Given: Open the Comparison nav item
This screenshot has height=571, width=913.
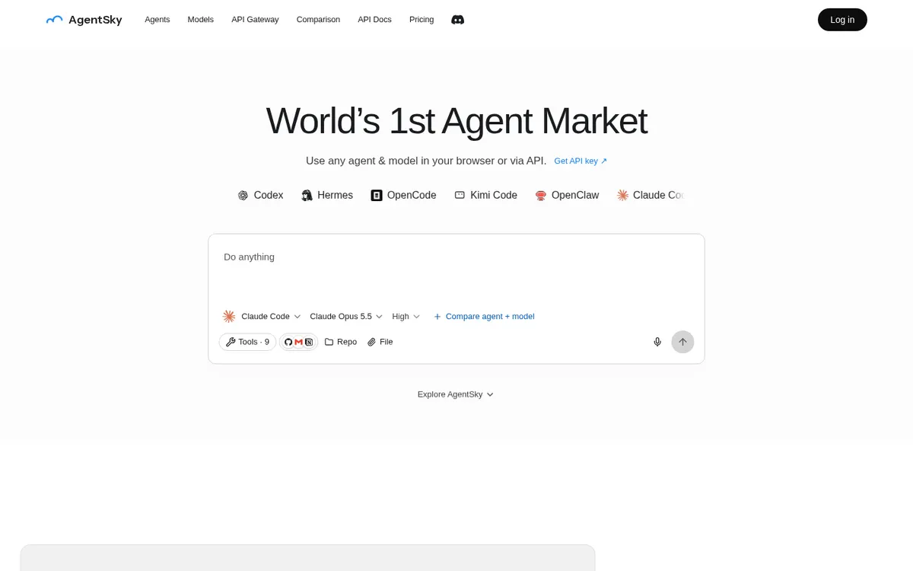Looking at the screenshot, I should 318,20.
